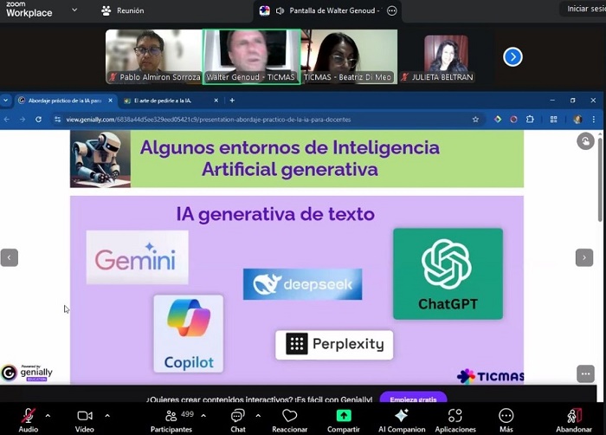Open the Participantes panel
606x435 pixels.
click(x=171, y=417)
